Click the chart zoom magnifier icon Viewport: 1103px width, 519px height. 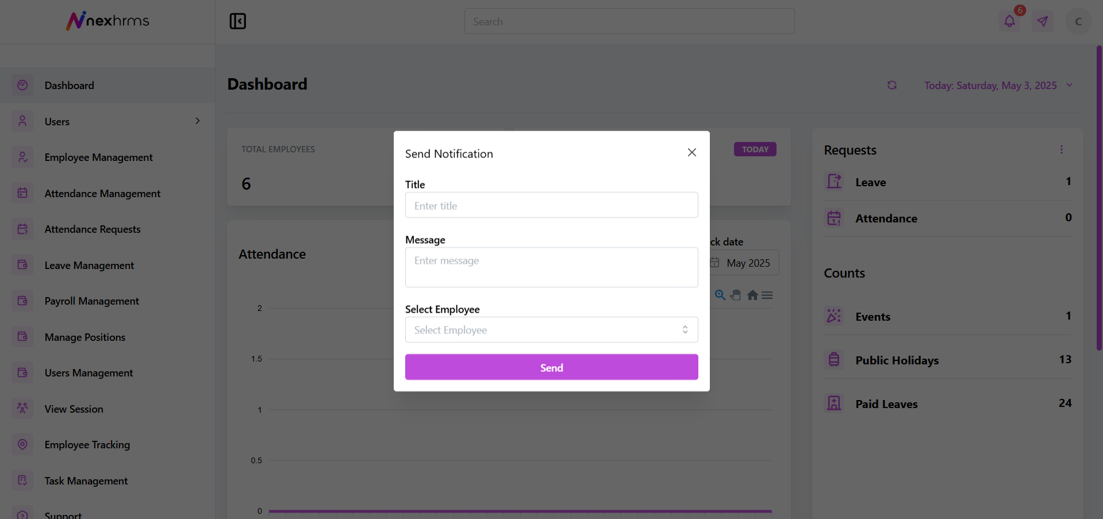click(x=720, y=295)
